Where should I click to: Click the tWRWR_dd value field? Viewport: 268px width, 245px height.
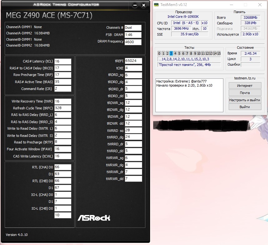133,179
